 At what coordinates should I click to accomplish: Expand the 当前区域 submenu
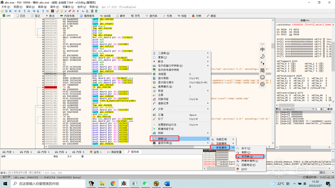tap(223, 139)
